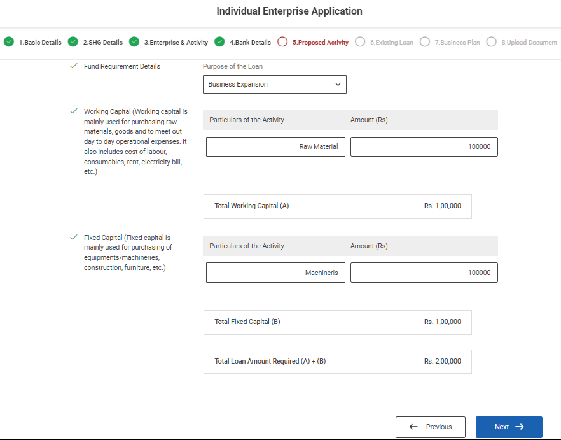Open the Purpose of the Loan dropdown
Image resolution: width=561 pixels, height=440 pixels.
[x=275, y=84]
